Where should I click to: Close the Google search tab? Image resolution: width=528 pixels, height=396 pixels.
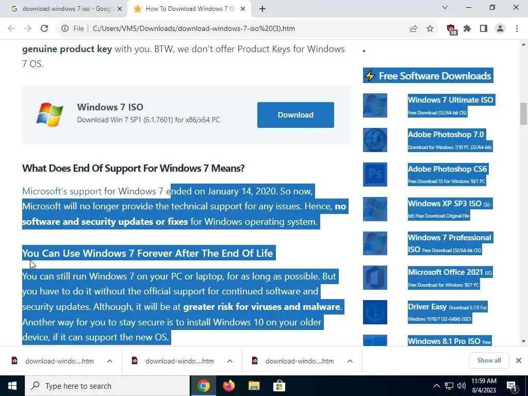coord(120,9)
